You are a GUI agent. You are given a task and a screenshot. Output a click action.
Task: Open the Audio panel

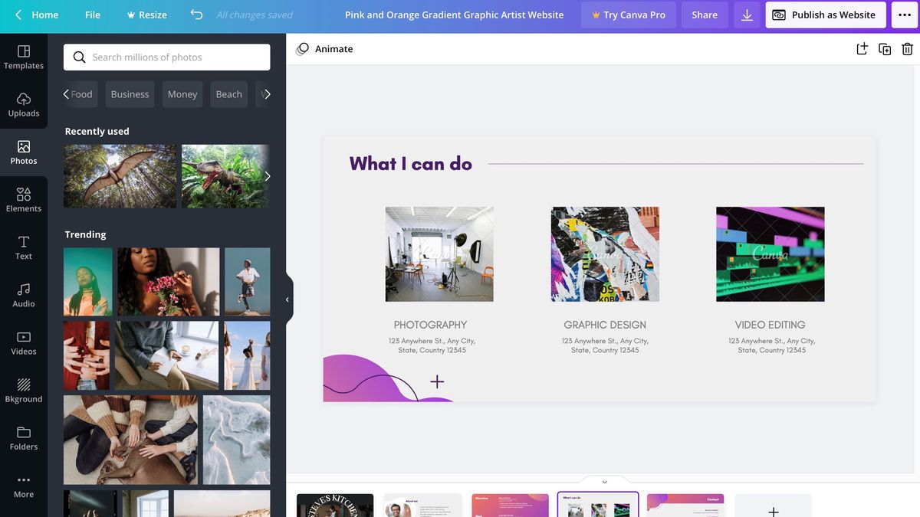tap(23, 294)
